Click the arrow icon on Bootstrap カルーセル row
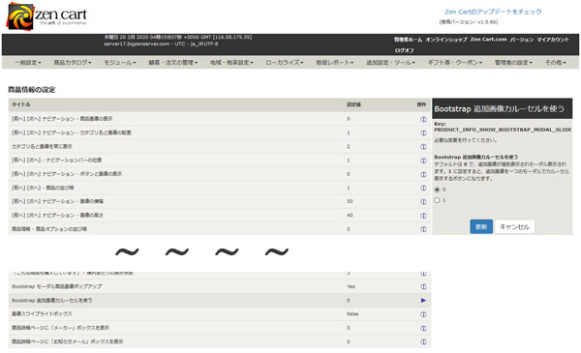Screen dimensions: 581x353 tap(423, 301)
